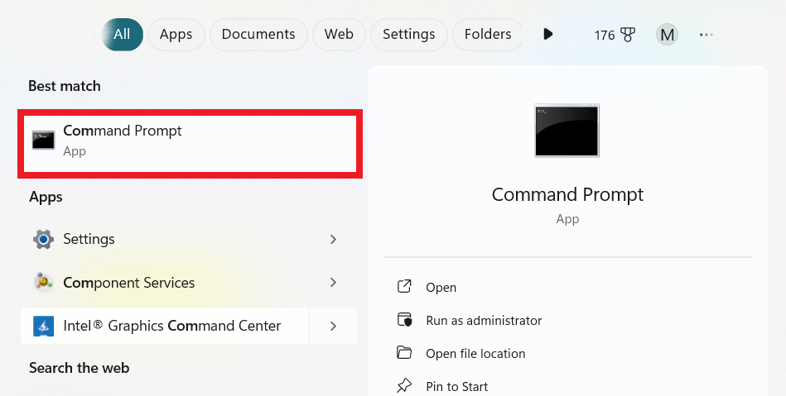This screenshot has height=396, width=786.
Task: Click the Component Services icon
Action: 44,283
